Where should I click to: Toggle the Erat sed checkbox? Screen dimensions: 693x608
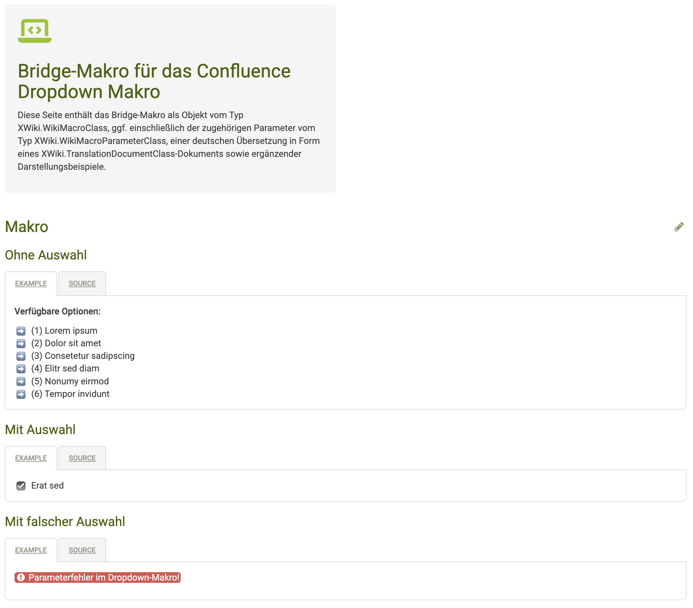(x=21, y=486)
